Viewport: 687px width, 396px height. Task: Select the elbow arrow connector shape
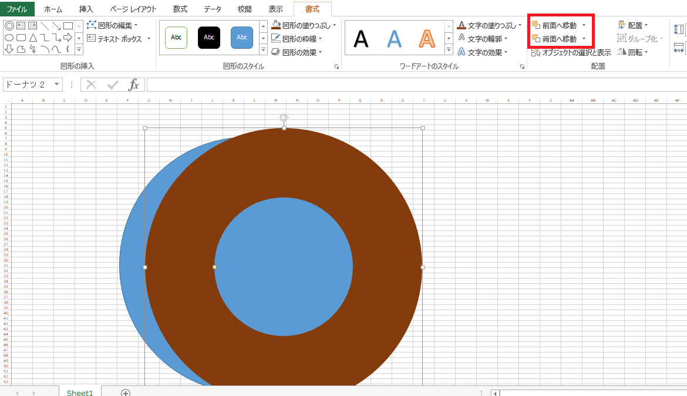pyautogui.click(x=56, y=38)
